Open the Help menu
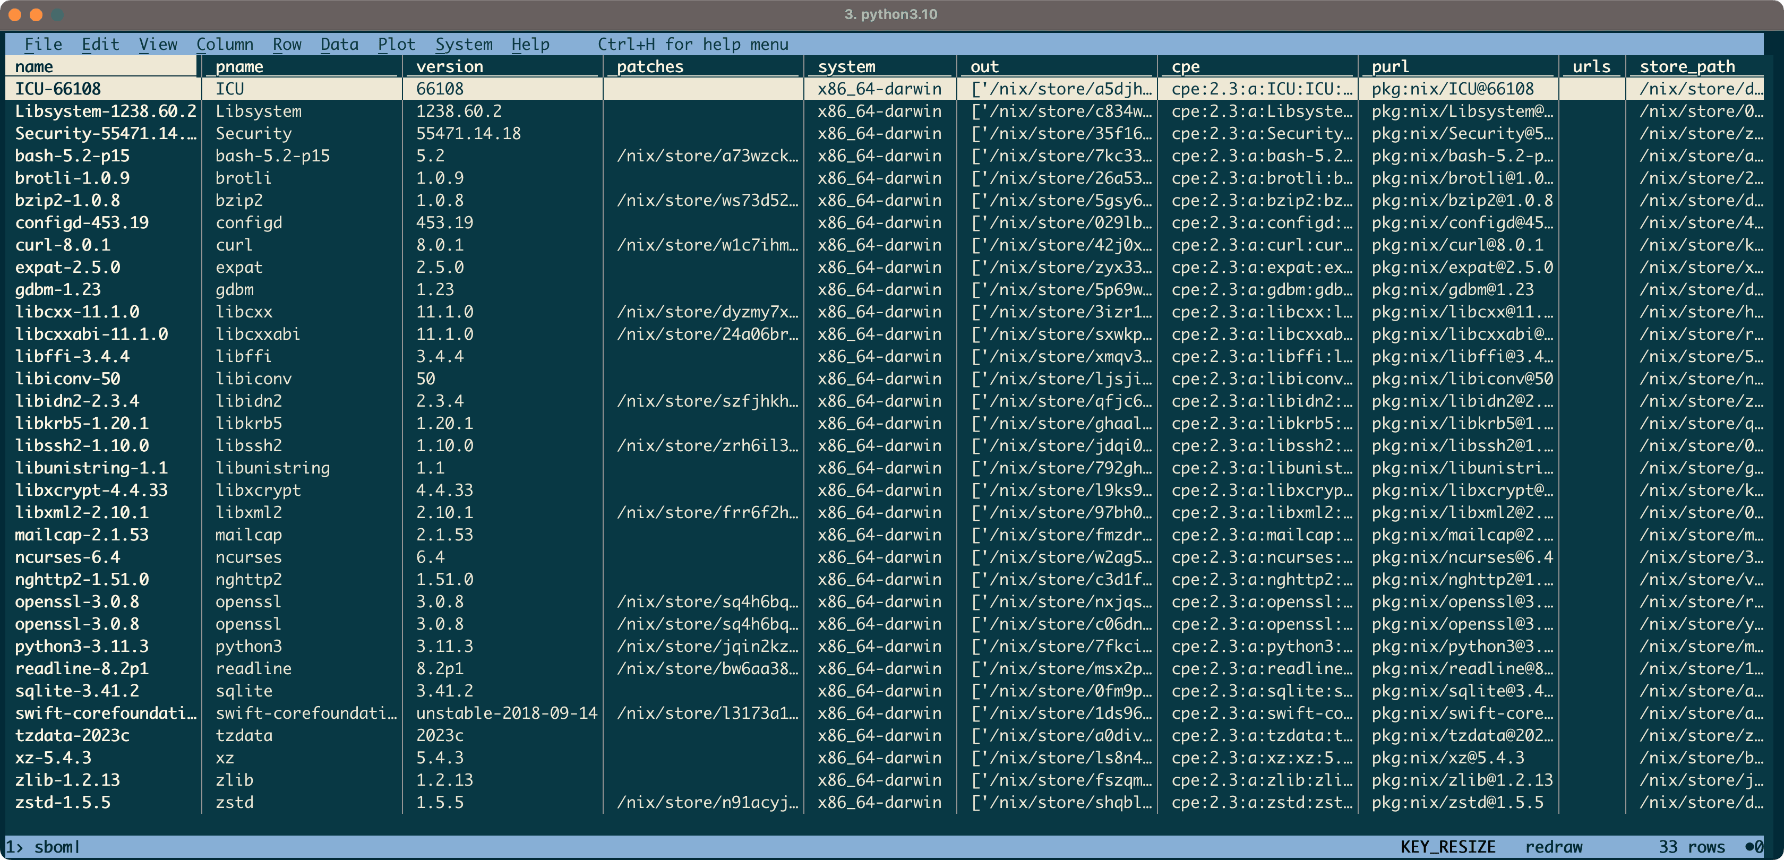The width and height of the screenshot is (1784, 860). coord(529,44)
